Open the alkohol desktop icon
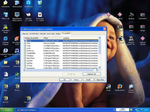150x112 pixels. pyautogui.click(x=17, y=76)
